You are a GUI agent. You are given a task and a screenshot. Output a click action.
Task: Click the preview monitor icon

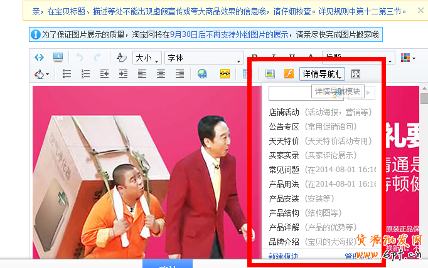tap(58, 58)
